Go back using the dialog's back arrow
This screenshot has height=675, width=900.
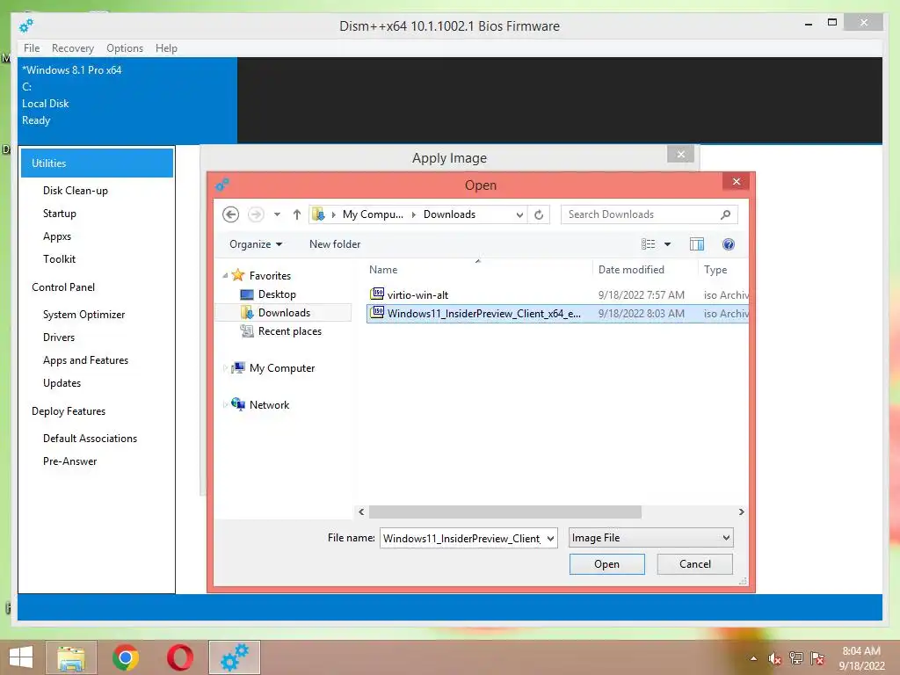pyautogui.click(x=231, y=214)
